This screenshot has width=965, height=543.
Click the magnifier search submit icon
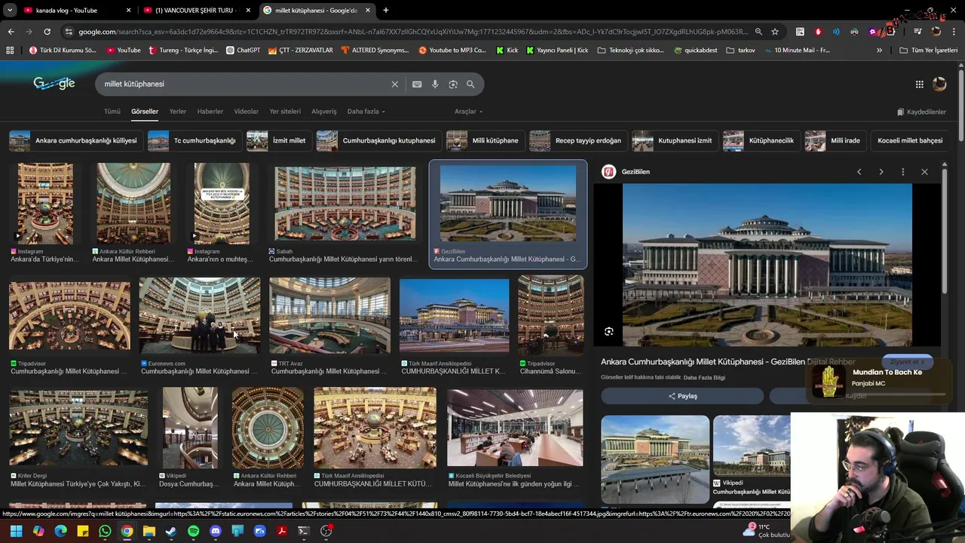click(x=470, y=84)
